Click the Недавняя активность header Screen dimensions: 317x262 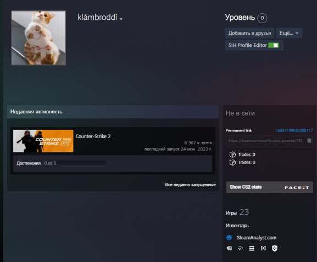[x=113, y=112]
